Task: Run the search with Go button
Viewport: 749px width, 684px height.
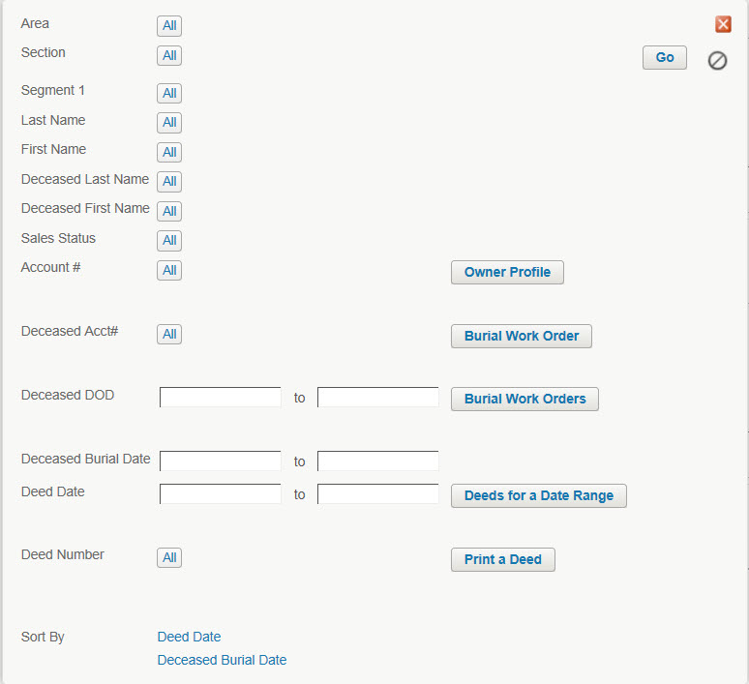Action: click(x=665, y=57)
